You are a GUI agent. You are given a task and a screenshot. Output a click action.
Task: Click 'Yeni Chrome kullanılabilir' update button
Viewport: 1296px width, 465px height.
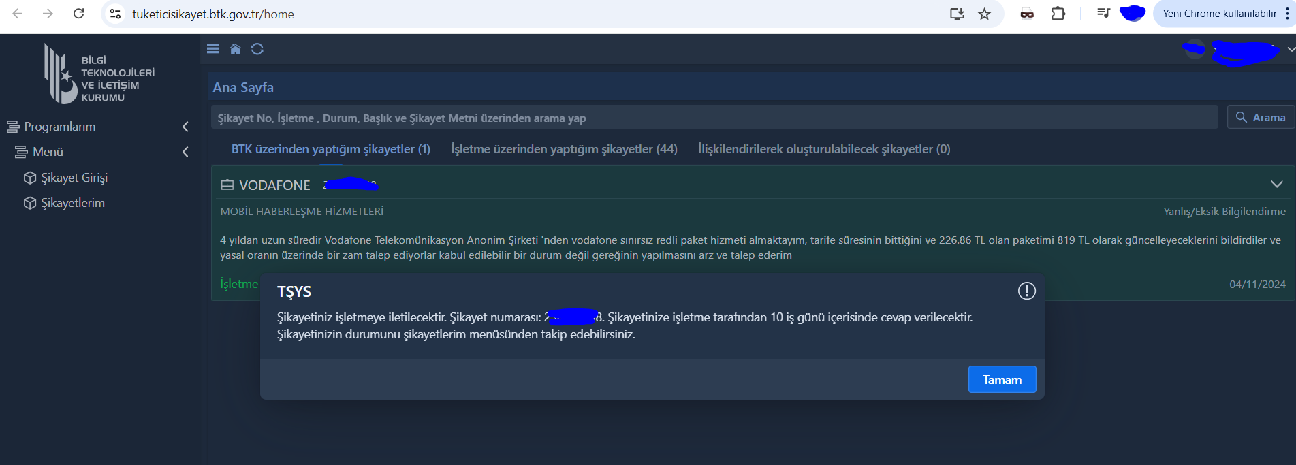(x=1219, y=14)
